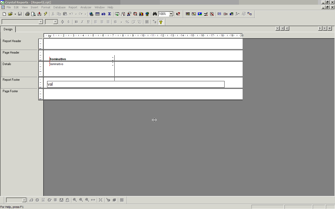The width and height of the screenshot is (335, 209).
Task: Open the File menu
Action: coord(9,7)
